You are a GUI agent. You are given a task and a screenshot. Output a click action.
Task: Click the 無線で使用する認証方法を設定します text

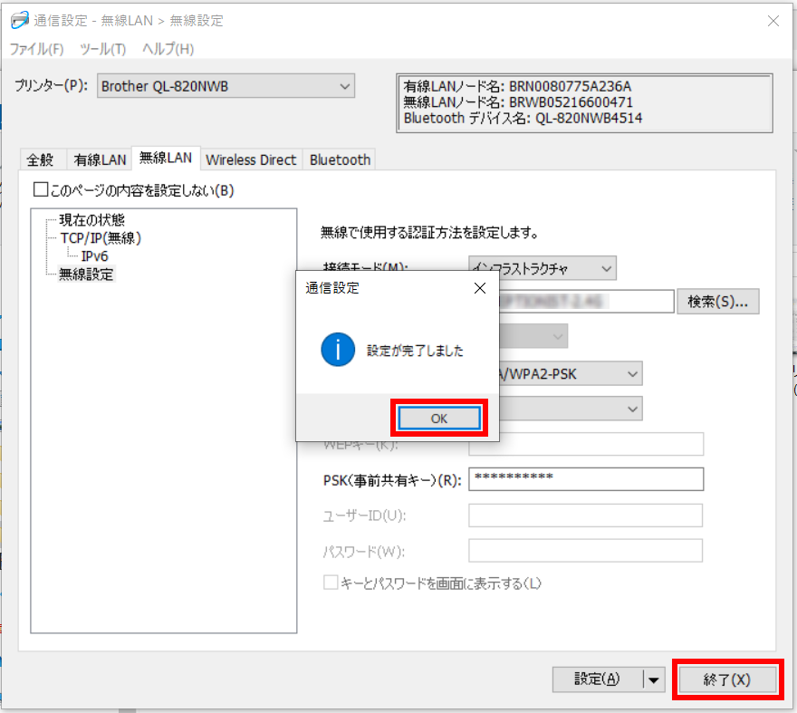[429, 233]
